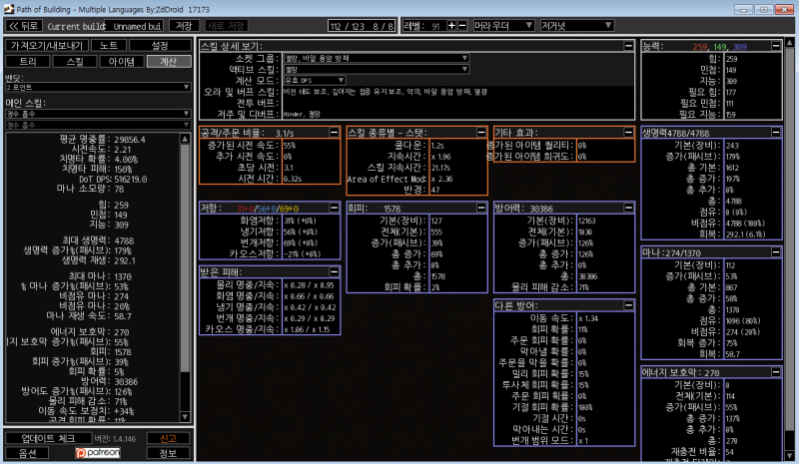The width and height of the screenshot is (799, 464).
Task: Open the 정보 about button
Action: (168, 453)
